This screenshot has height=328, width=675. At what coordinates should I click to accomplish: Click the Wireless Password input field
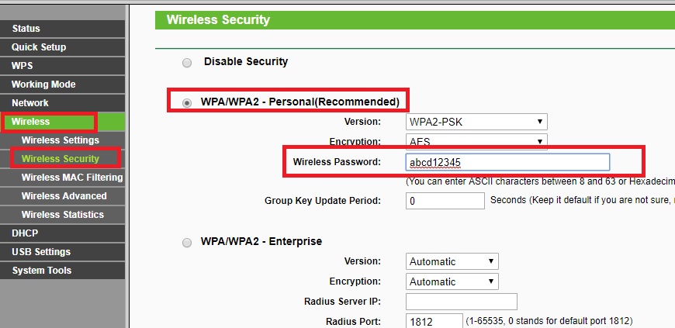click(507, 162)
